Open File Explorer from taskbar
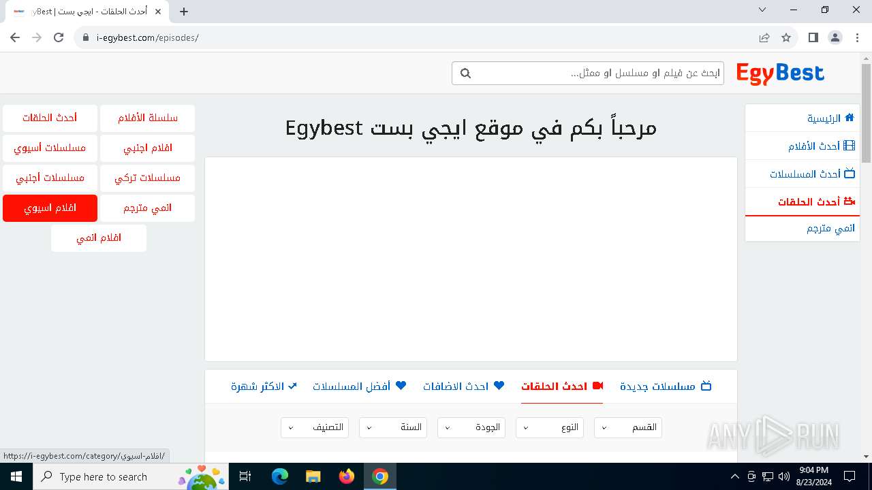This screenshot has width=872, height=490. click(x=313, y=476)
